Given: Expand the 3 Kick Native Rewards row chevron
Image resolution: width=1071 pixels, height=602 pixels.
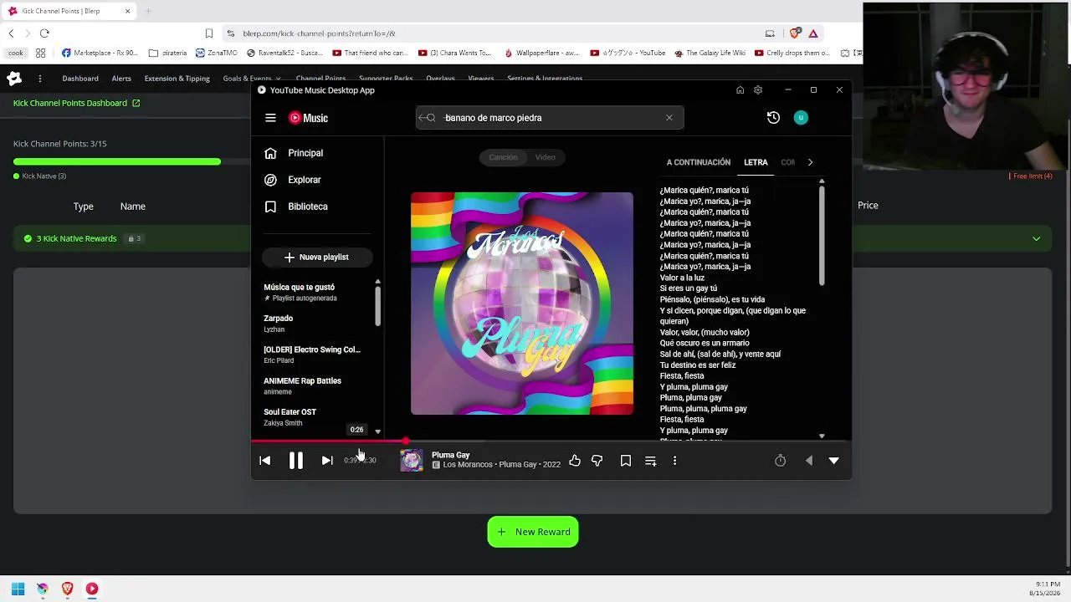Looking at the screenshot, I should pos(1036,239).
